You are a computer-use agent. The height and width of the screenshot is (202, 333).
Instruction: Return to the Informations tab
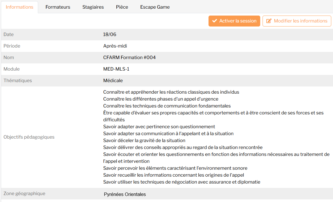pos(19,7)
